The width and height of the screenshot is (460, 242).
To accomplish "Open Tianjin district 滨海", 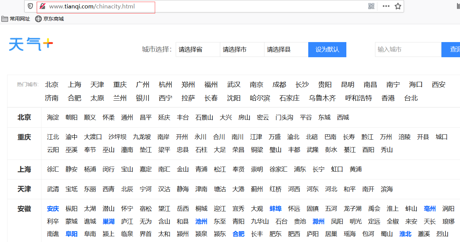I will [387, 189].
